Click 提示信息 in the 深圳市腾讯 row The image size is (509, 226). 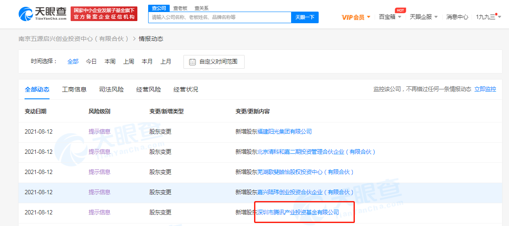(99, 213)
